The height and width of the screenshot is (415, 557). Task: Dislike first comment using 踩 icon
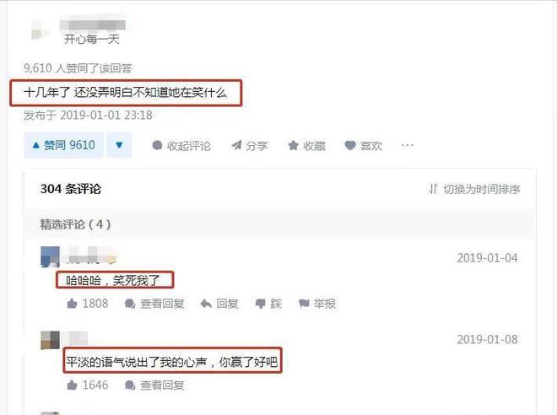pos(268,304)
